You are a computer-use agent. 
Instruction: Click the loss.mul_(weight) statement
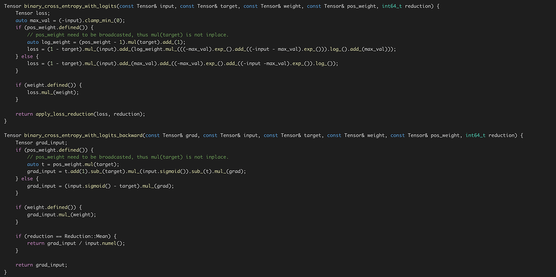[x=53, y=92]
